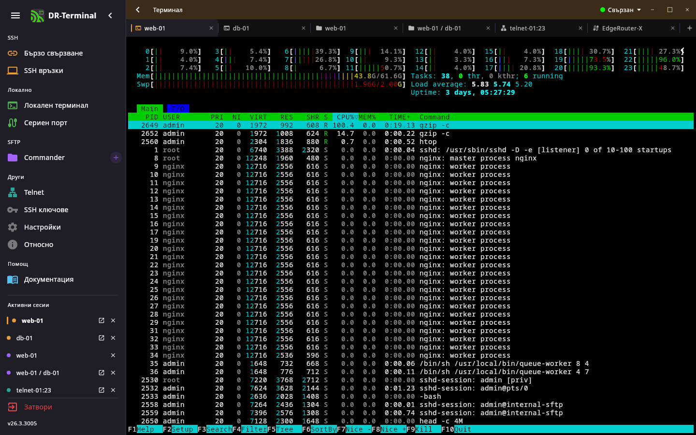Open Сериен порт connection
Image resolution: width=696 pixels, height=435 pixels.
coord(63,123)
